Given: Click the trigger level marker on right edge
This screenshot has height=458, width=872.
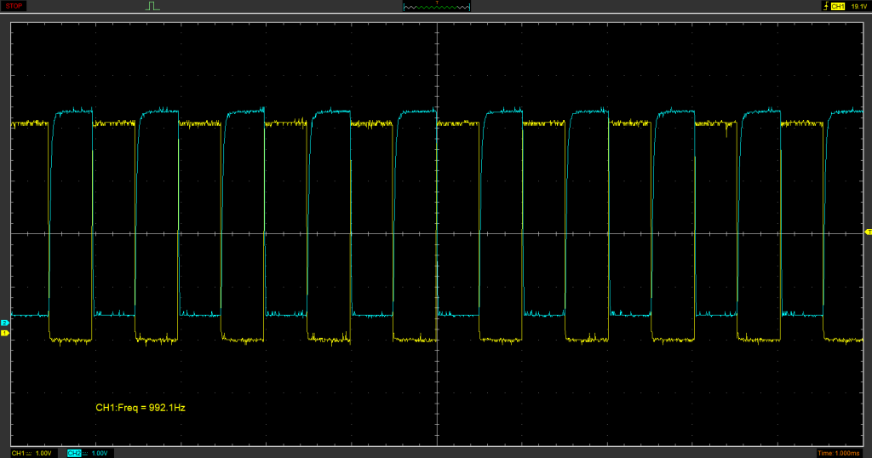Looking at the screenshot, I should click(x=868, y=232).
